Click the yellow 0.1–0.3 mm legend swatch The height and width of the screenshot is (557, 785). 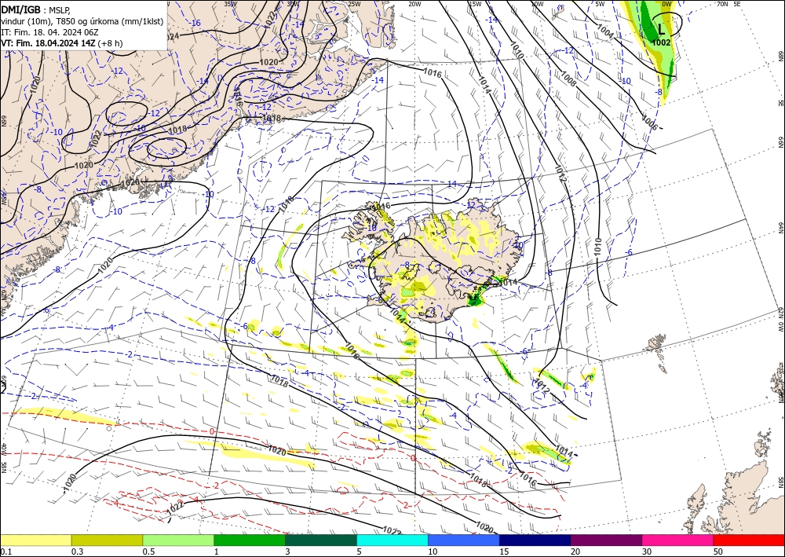(35, 540)
